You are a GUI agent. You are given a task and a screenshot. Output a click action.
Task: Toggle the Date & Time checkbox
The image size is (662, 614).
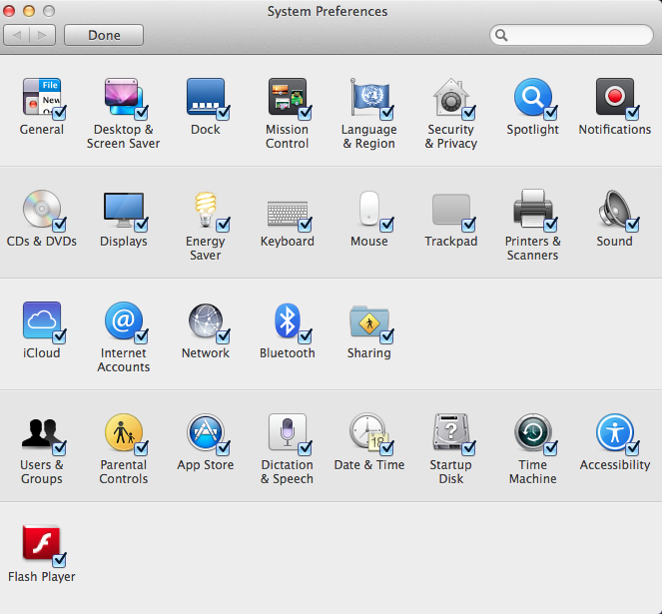[x=386, y=448]
